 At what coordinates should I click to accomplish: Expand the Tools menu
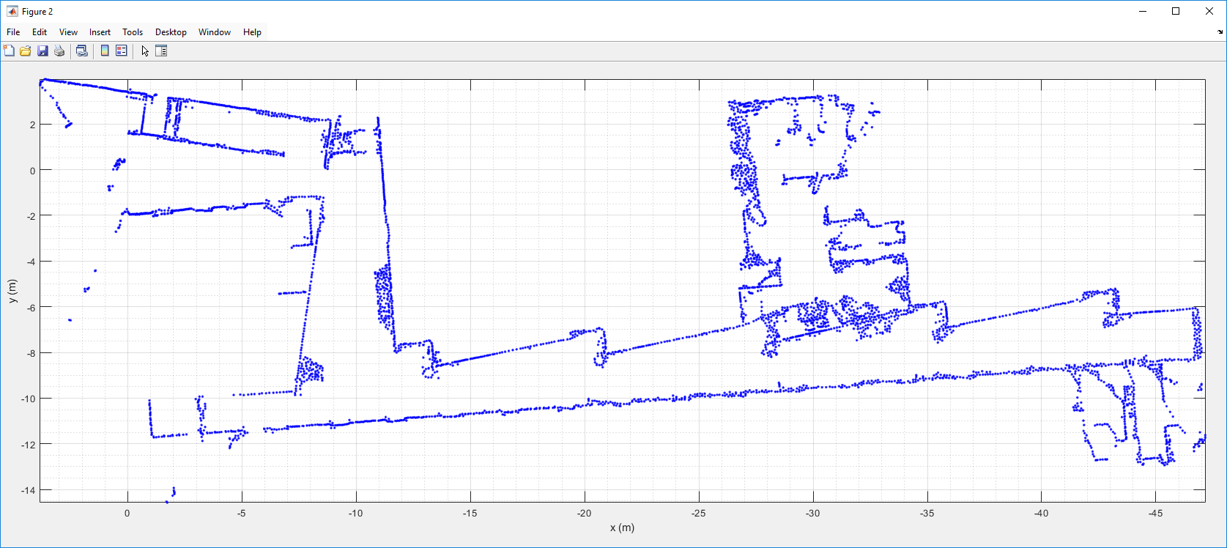(x=133, y=32)
